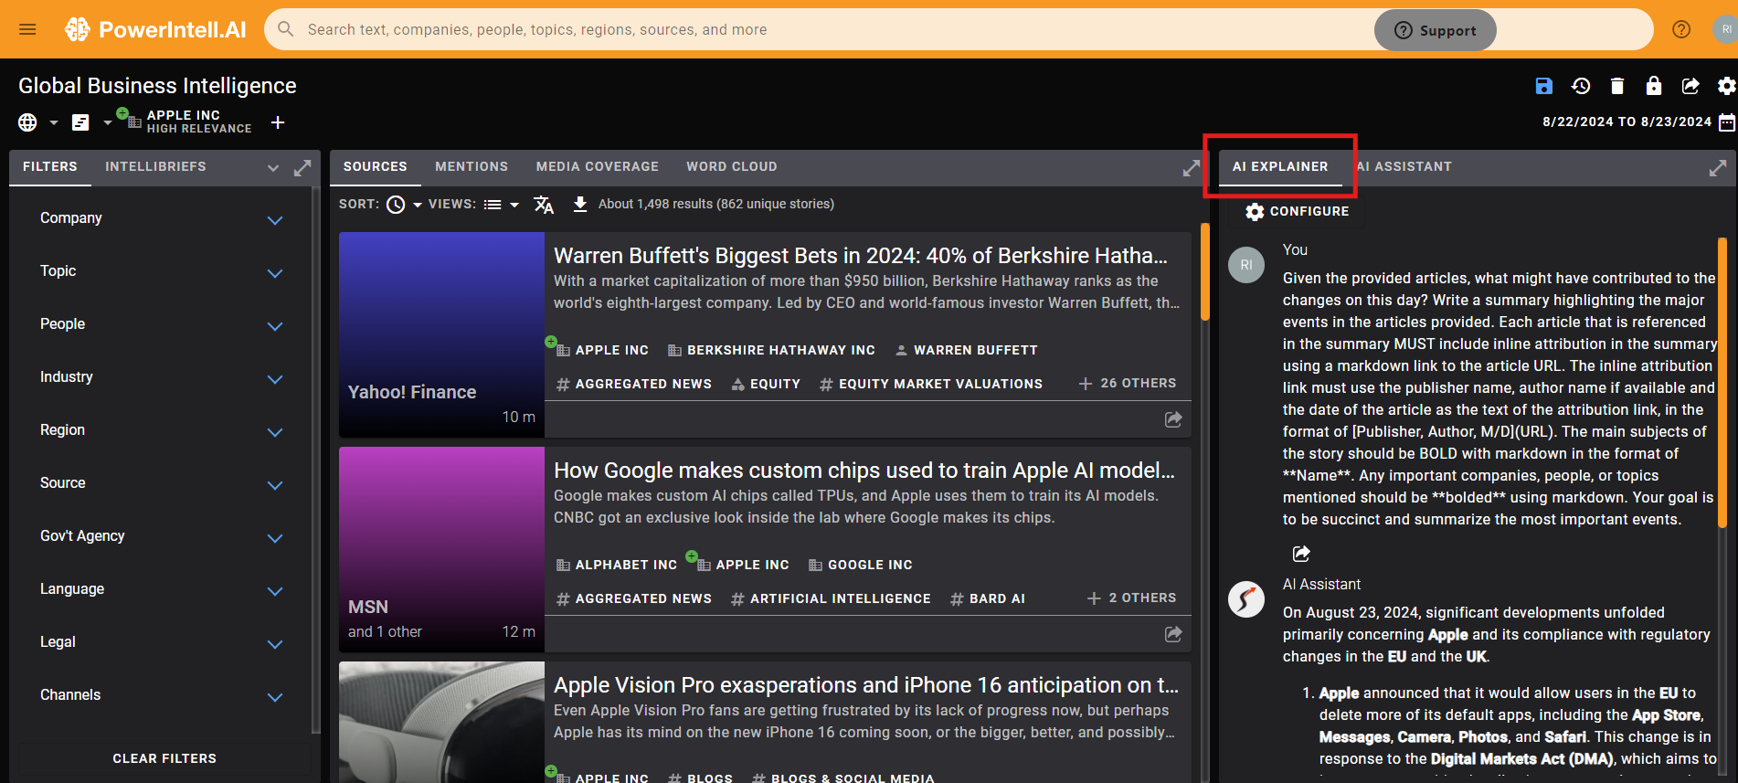This screenshot has height=783, width=1738.
Task: Collapse the filter panel tabs chevron
Action: tap(273, 168)
